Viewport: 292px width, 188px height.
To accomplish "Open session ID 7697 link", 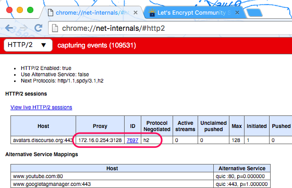I will click(x=132, y=140).
